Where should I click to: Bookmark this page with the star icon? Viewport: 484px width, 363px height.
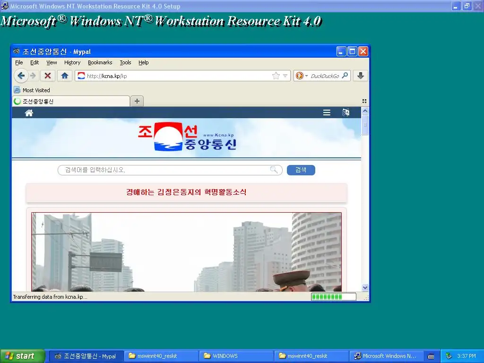(276, 76)
